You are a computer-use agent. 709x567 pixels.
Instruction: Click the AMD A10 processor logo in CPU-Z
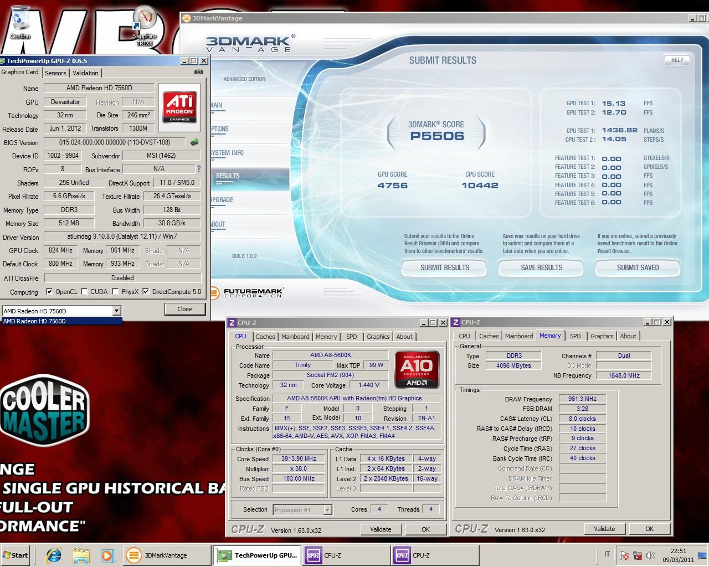pos(417,369)
